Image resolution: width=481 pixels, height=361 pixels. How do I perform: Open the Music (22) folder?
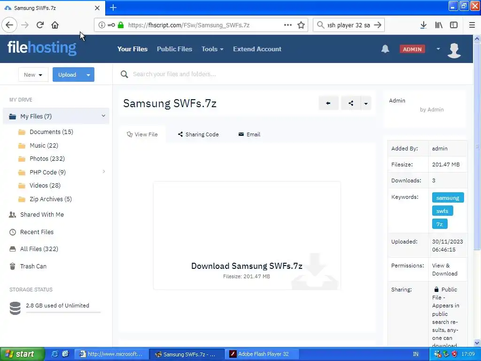click(x=44, y=146)
